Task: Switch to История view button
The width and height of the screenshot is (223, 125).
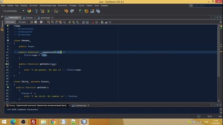Action: click(x=22, y=22)
